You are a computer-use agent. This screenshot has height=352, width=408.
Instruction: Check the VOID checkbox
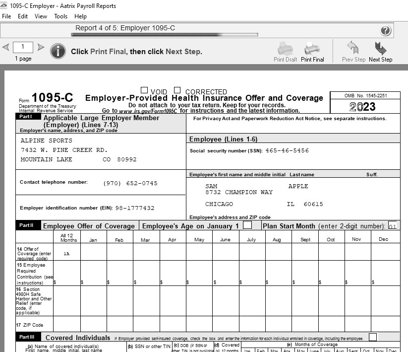144,90
